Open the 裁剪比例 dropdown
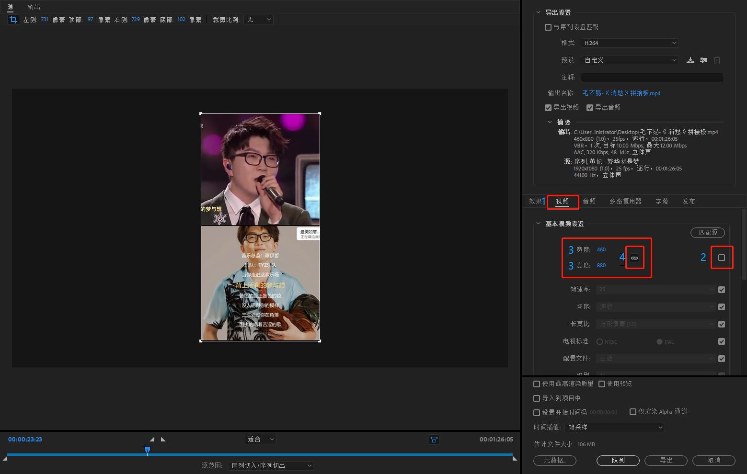Viewport: 747px width, 474px height. (x=258, y=20)
